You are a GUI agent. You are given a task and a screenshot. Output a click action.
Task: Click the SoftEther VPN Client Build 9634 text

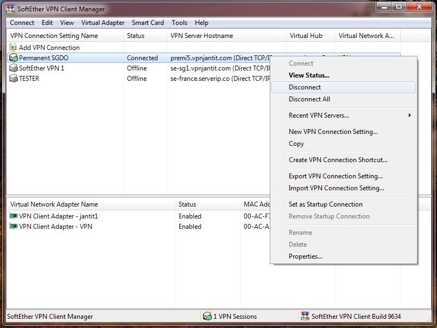tap(356, 316)
